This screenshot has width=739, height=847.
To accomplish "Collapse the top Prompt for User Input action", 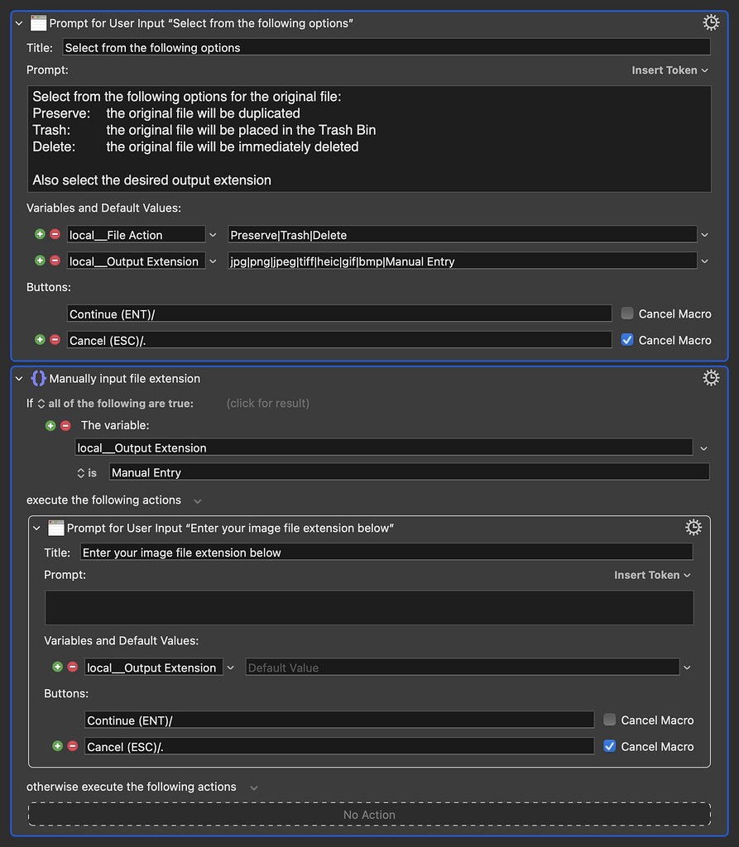I will click(x=19, y=23).
